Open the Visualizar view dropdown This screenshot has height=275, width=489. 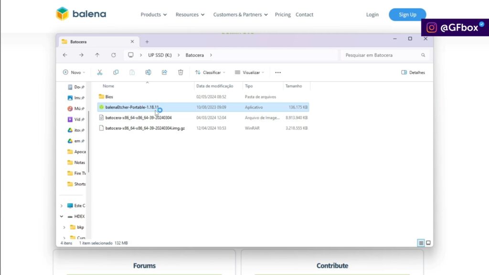(x=249, y=73)
